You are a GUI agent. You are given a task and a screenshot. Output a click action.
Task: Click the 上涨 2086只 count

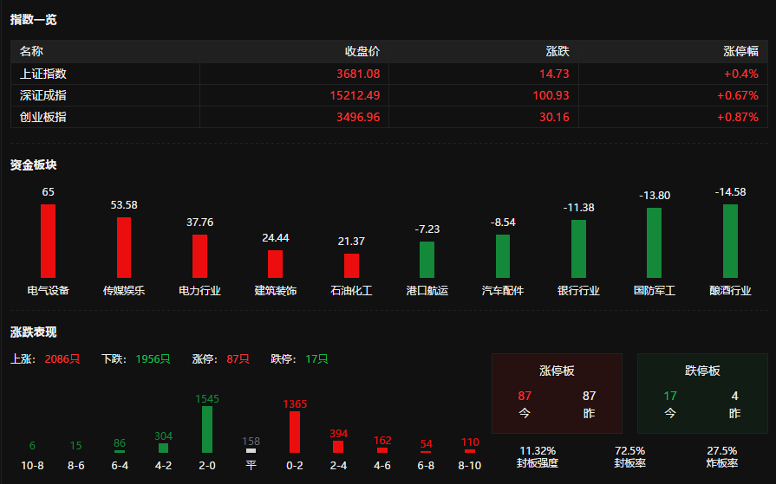point(46,359)
